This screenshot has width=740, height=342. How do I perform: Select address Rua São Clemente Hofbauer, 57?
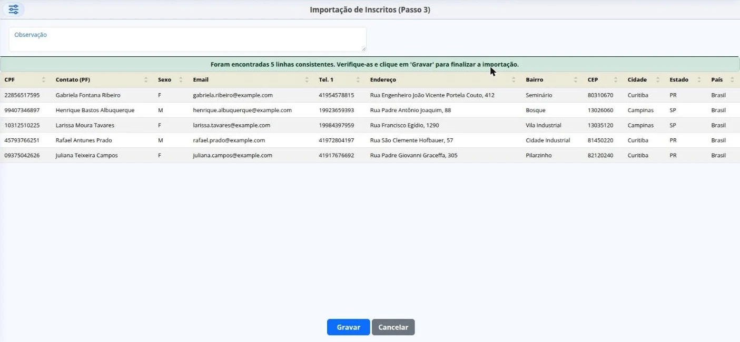click(411, 140)
